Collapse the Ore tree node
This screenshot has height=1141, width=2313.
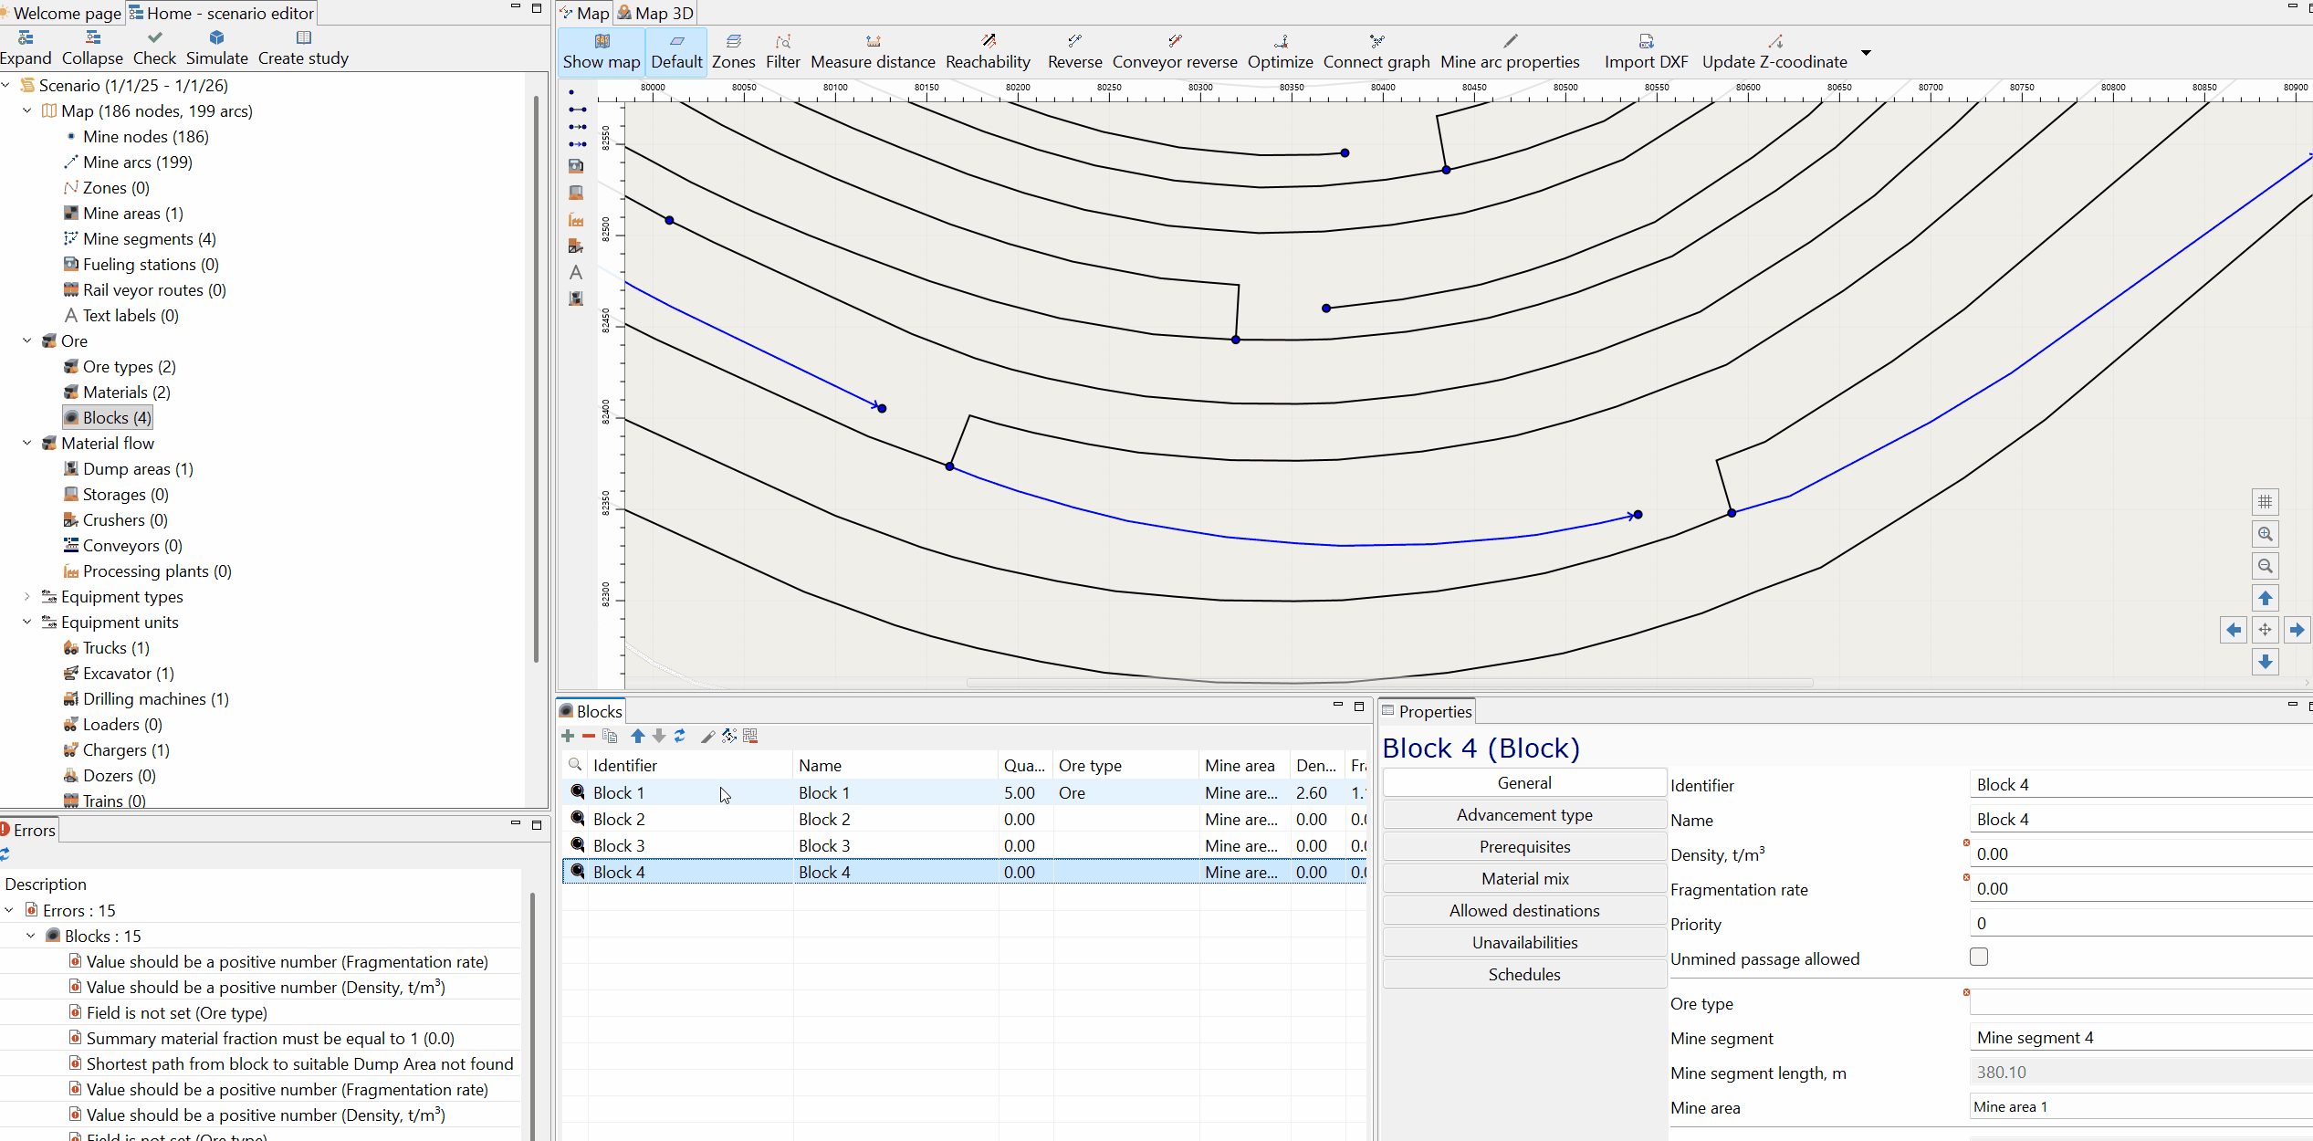[27, 340]
